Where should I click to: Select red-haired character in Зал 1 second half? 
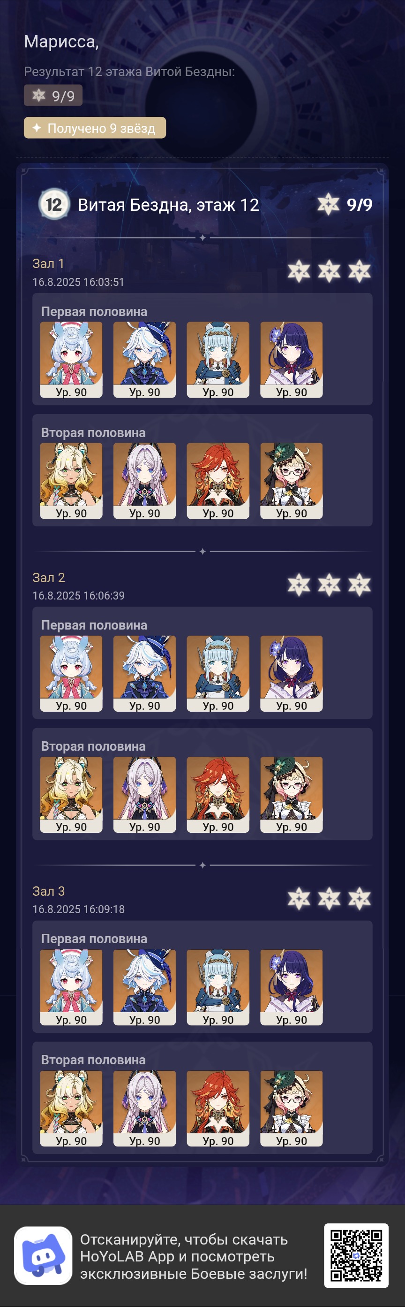(218, 481)
